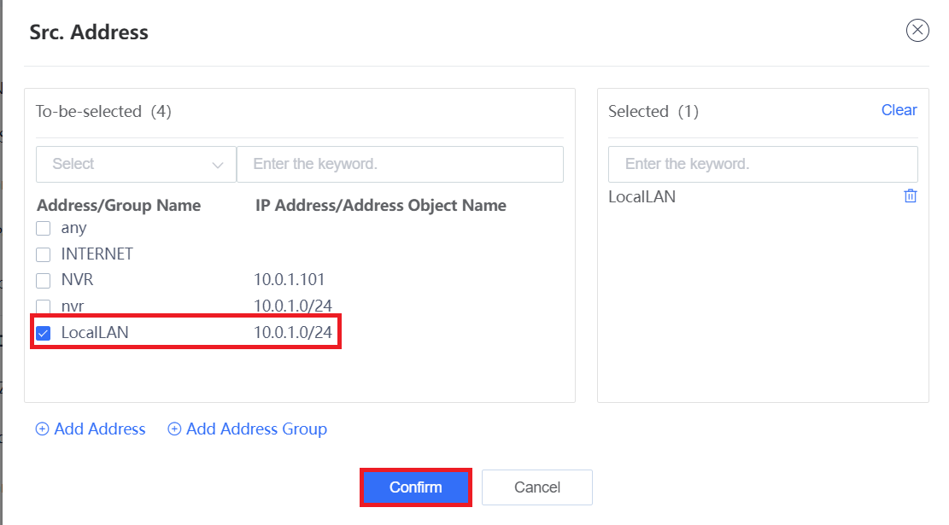Click the 10.0.1.101 IP address value
Image resolution: width=949 pixels, height=525 pixels.
tap(290, 279)
